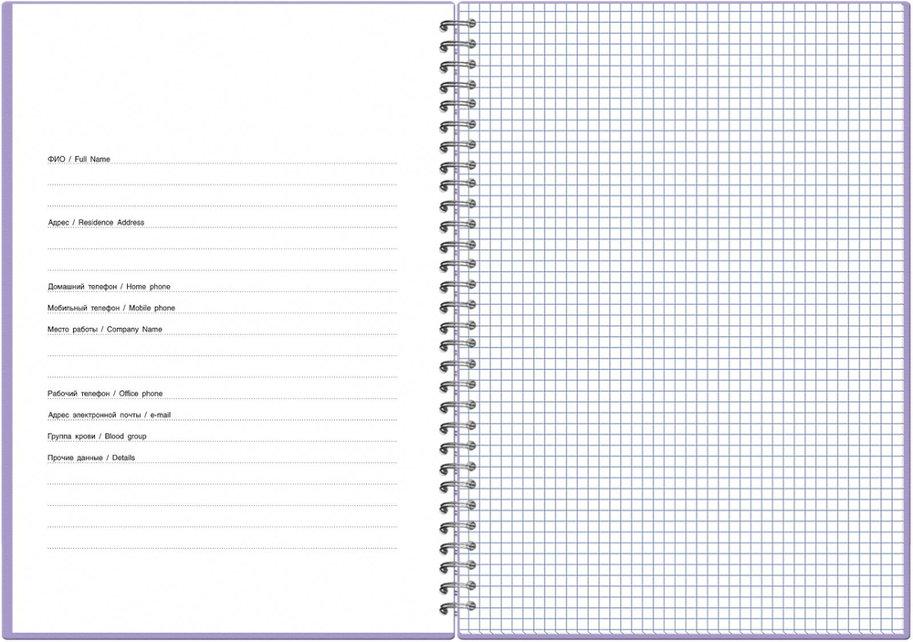Click the 'Место работы / Company Name' label
Screen dimensions: 913x642
point(105,329)
